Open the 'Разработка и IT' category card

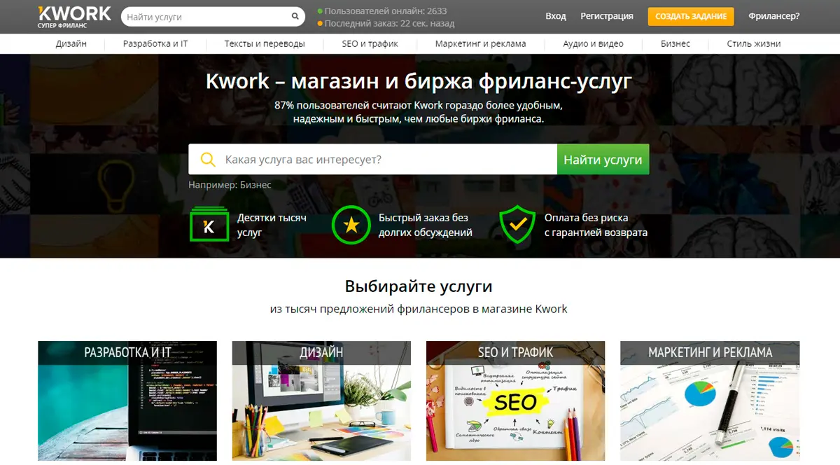coord(127,401)
